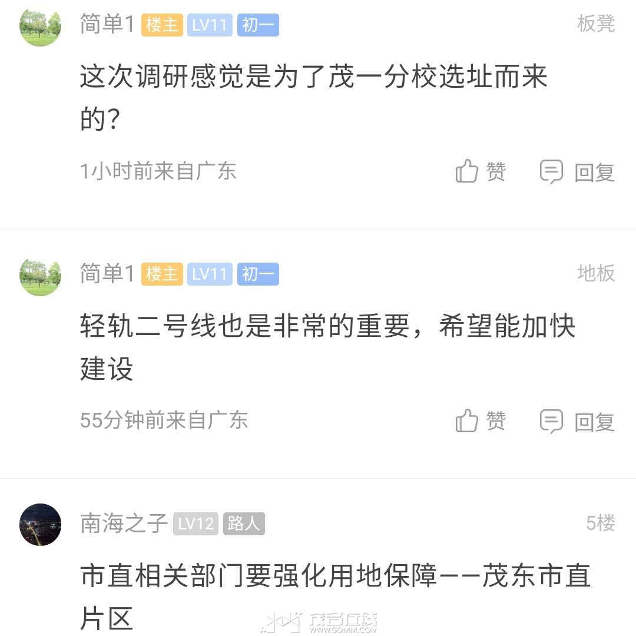Tap 楼主 badge in 地板 comment
The image size is (636, 636).
(162, 274)
